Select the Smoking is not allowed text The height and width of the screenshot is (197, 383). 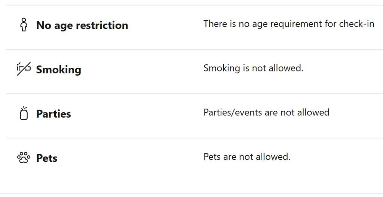(x=253, y=68)
